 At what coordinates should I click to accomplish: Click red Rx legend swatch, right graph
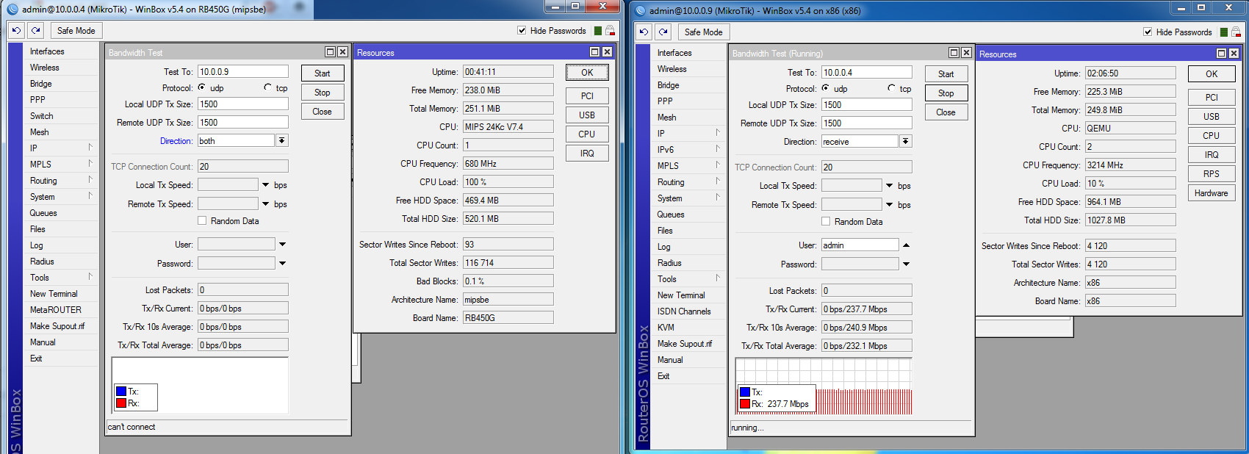(745, 404)
